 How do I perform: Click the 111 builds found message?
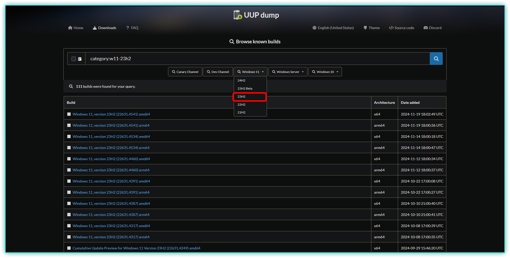coord(106,86)
